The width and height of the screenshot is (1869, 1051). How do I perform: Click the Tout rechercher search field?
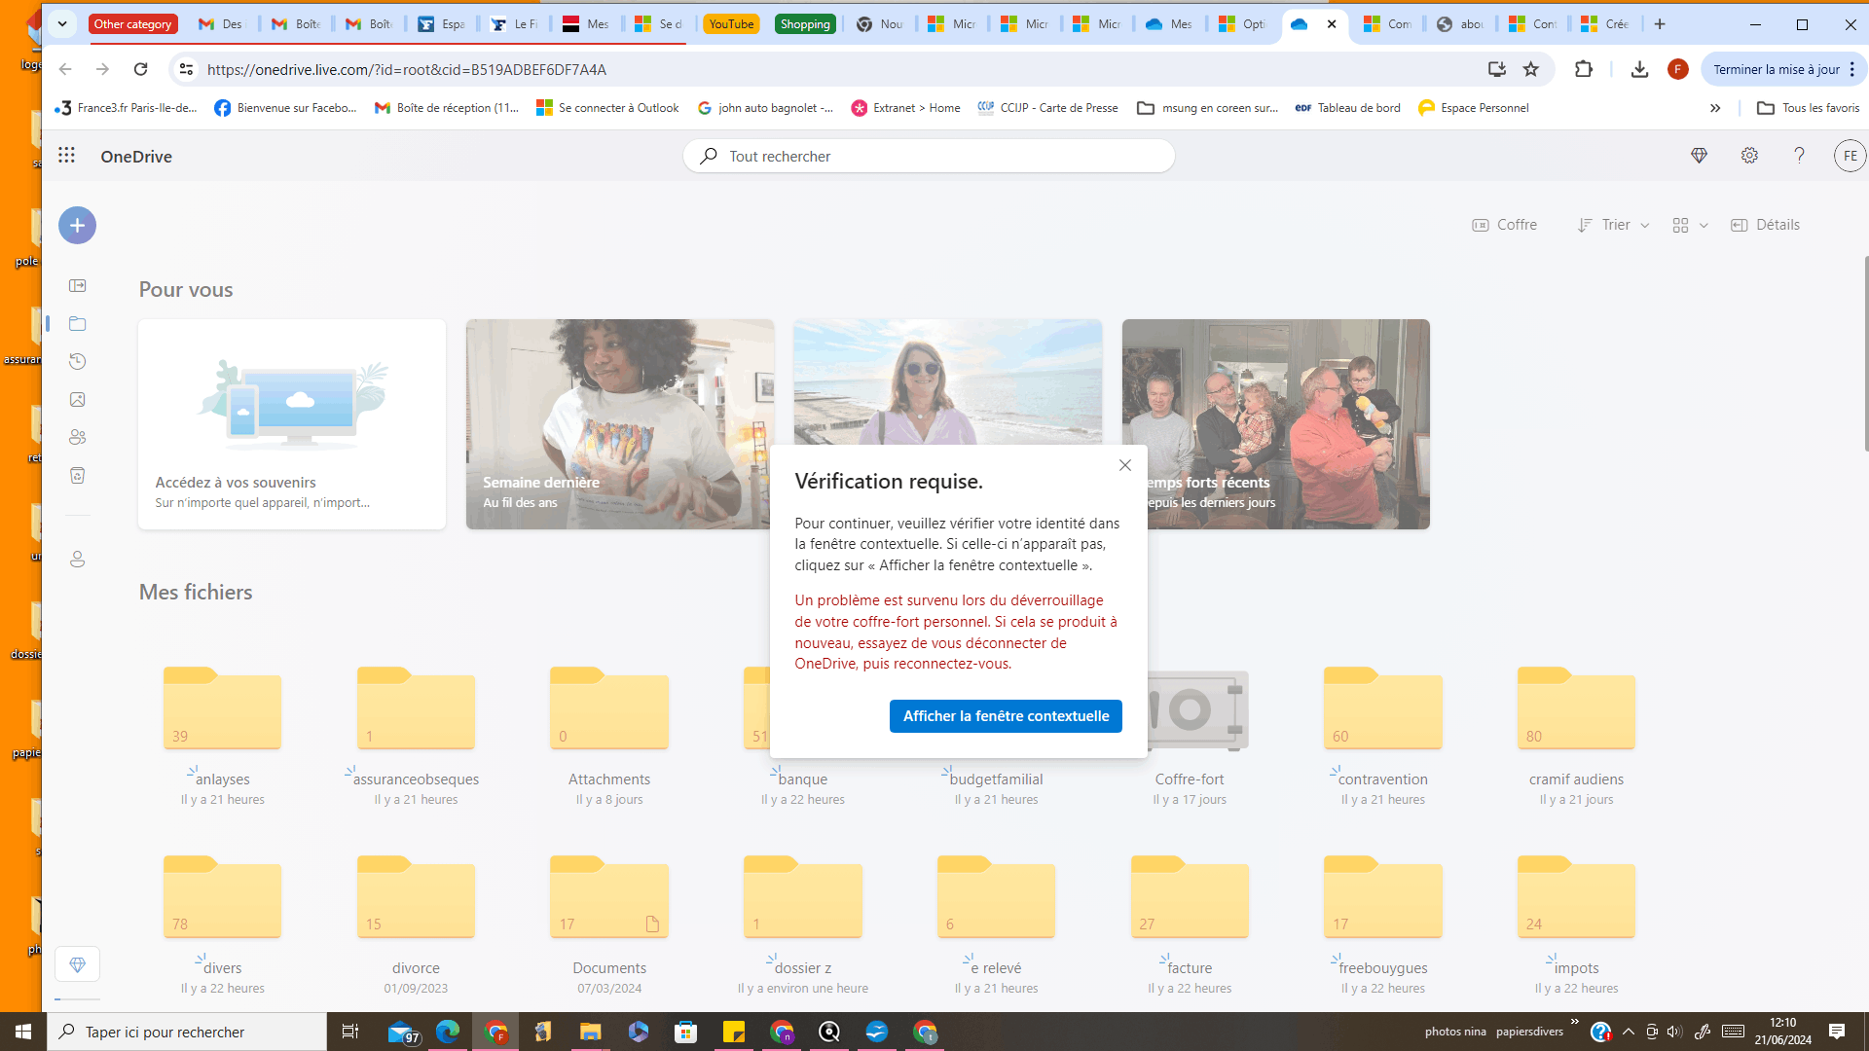click(x=930, y=157)
